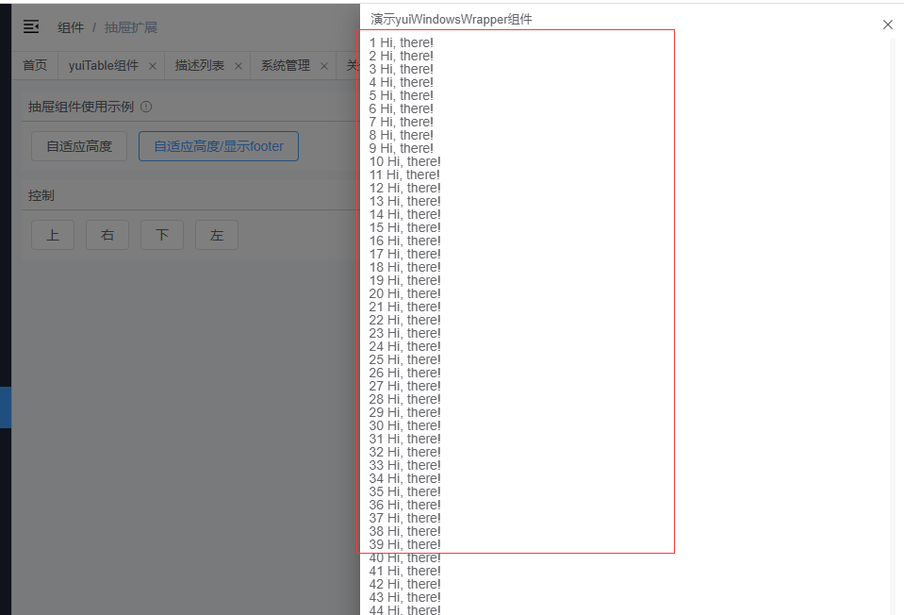Select the highlighted dark sidebar menu item
Image resolution: width=904 pixels, height=615 pixels.
click(6, 408)
